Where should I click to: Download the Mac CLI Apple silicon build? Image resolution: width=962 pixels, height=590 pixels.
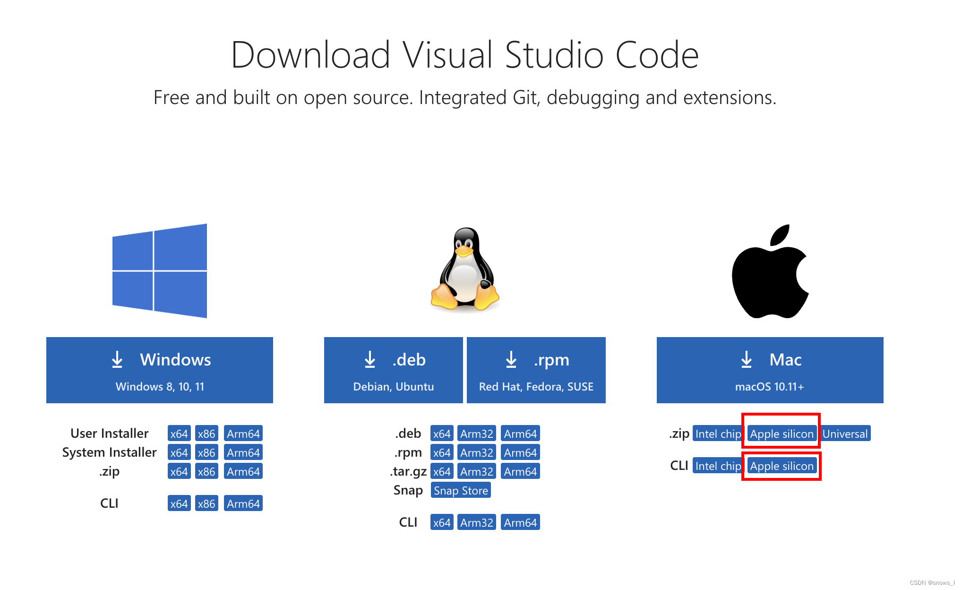click(782, 466)
